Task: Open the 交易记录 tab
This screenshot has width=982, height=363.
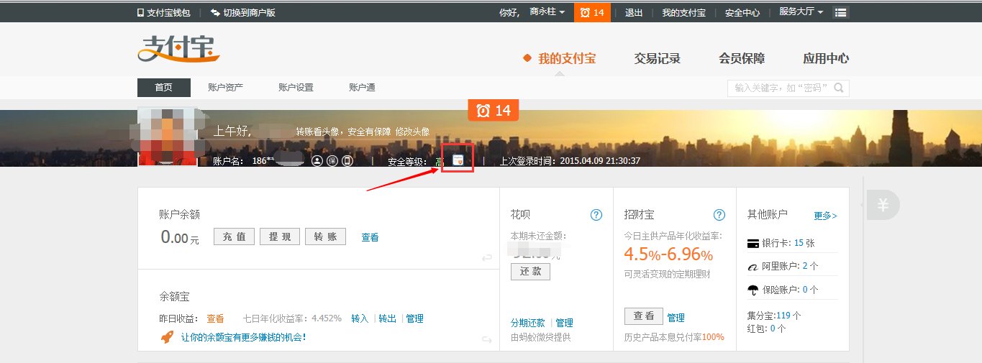Action: pyautogui.click(x=657, y=59)
